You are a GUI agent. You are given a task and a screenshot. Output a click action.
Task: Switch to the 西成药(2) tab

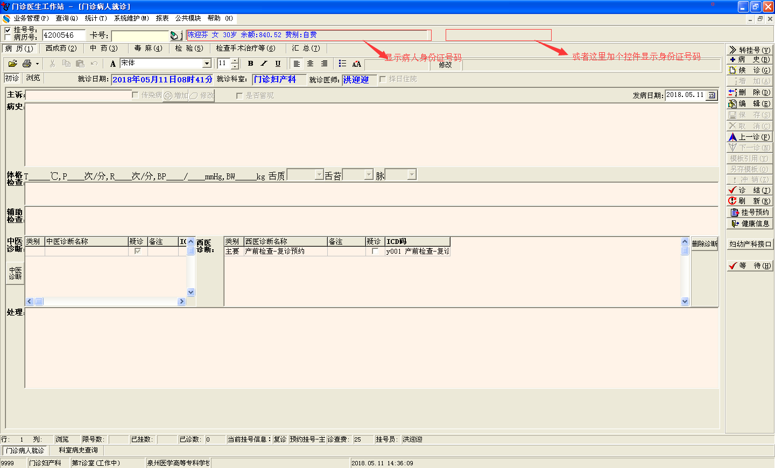click(x=61, y=48)
